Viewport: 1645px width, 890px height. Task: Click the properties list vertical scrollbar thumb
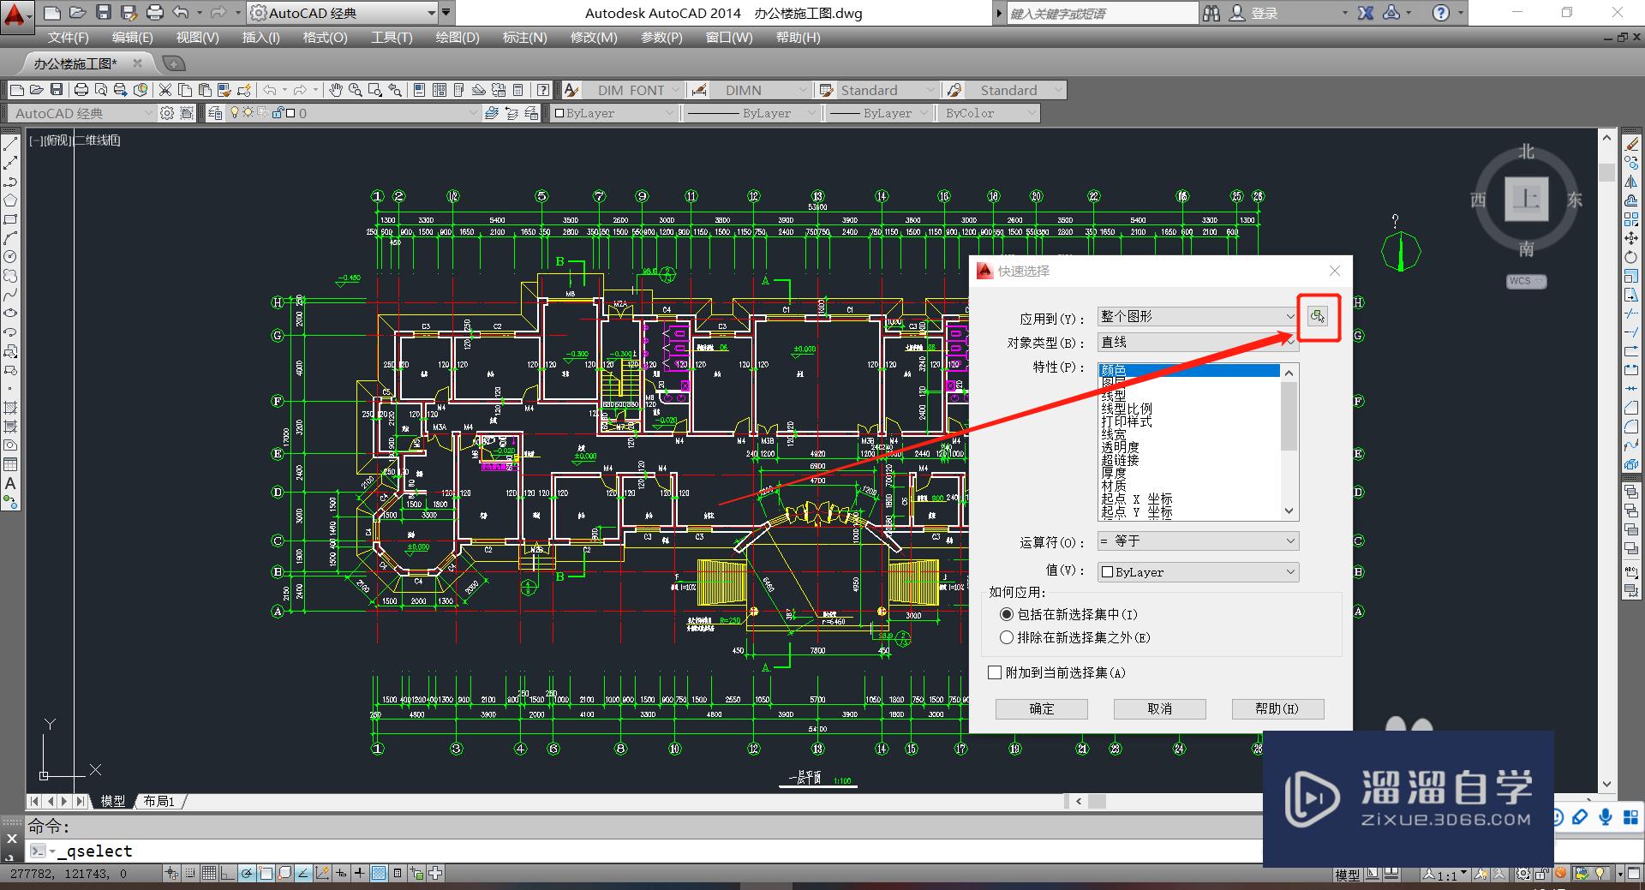coord(1289,415)
